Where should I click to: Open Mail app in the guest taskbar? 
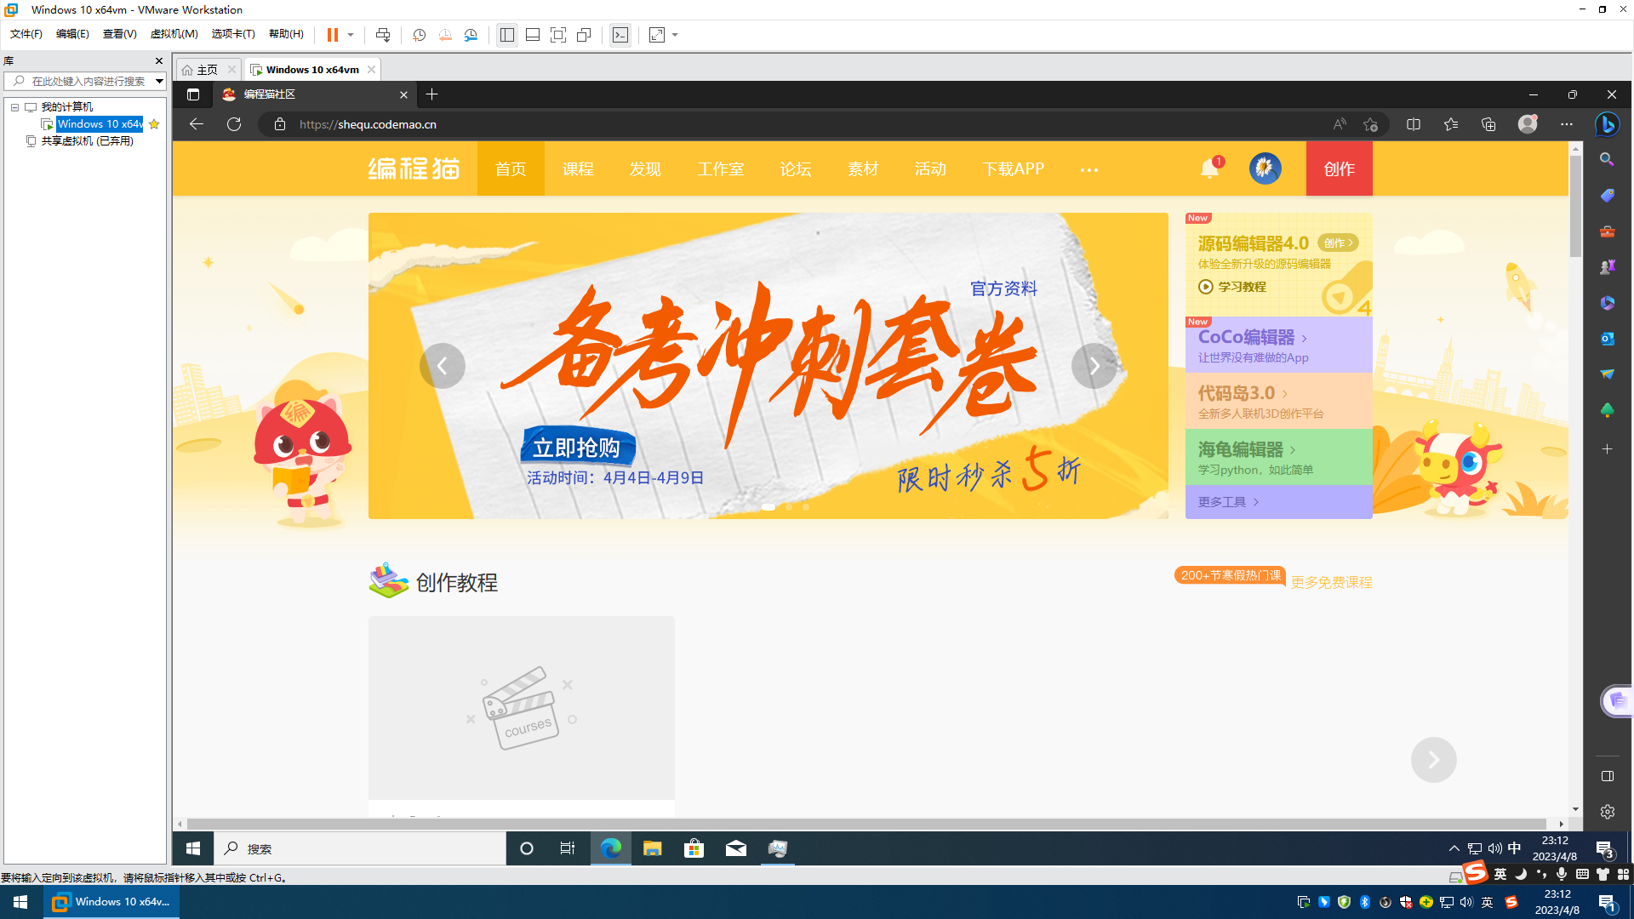tap(736, 848)
